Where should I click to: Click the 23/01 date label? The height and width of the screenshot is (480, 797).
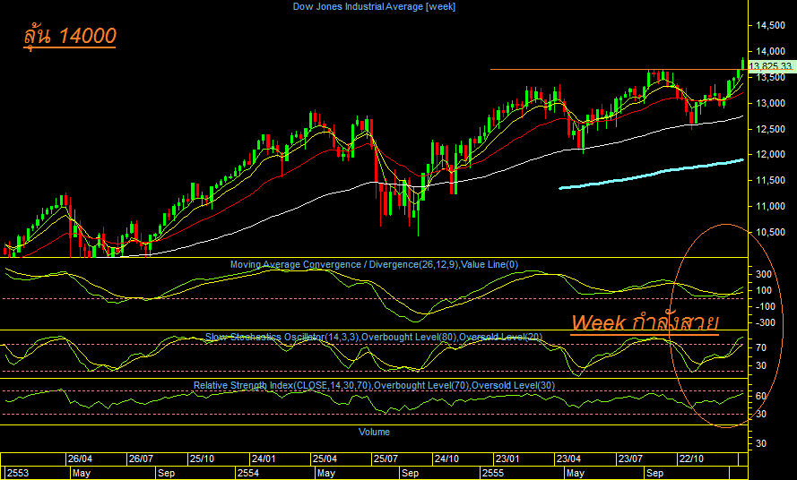507,459
